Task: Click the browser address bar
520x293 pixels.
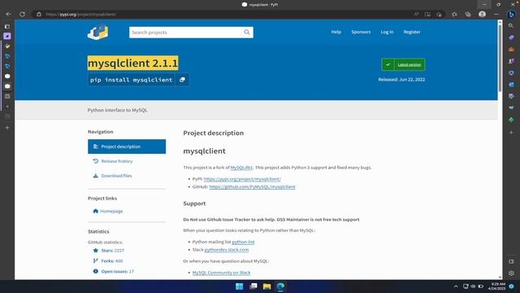Action: click(226, 15)
